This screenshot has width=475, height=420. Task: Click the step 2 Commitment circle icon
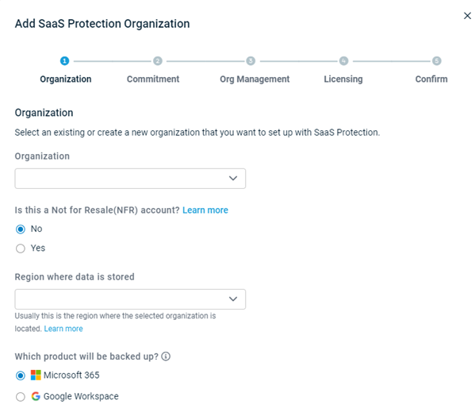158,61
